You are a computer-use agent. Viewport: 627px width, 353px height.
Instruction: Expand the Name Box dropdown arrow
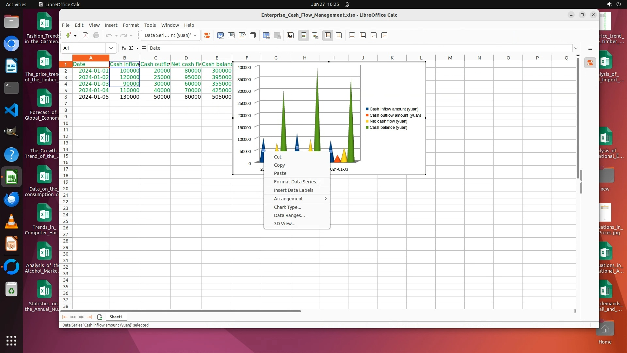click(x=111, y=48)
